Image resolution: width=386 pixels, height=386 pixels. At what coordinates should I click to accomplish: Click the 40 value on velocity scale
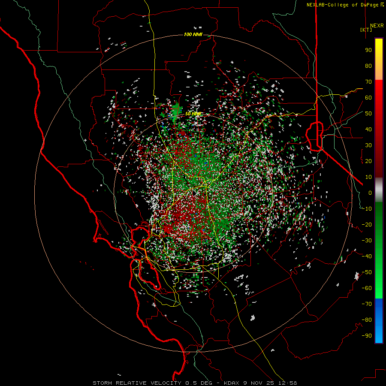point(368,130)
